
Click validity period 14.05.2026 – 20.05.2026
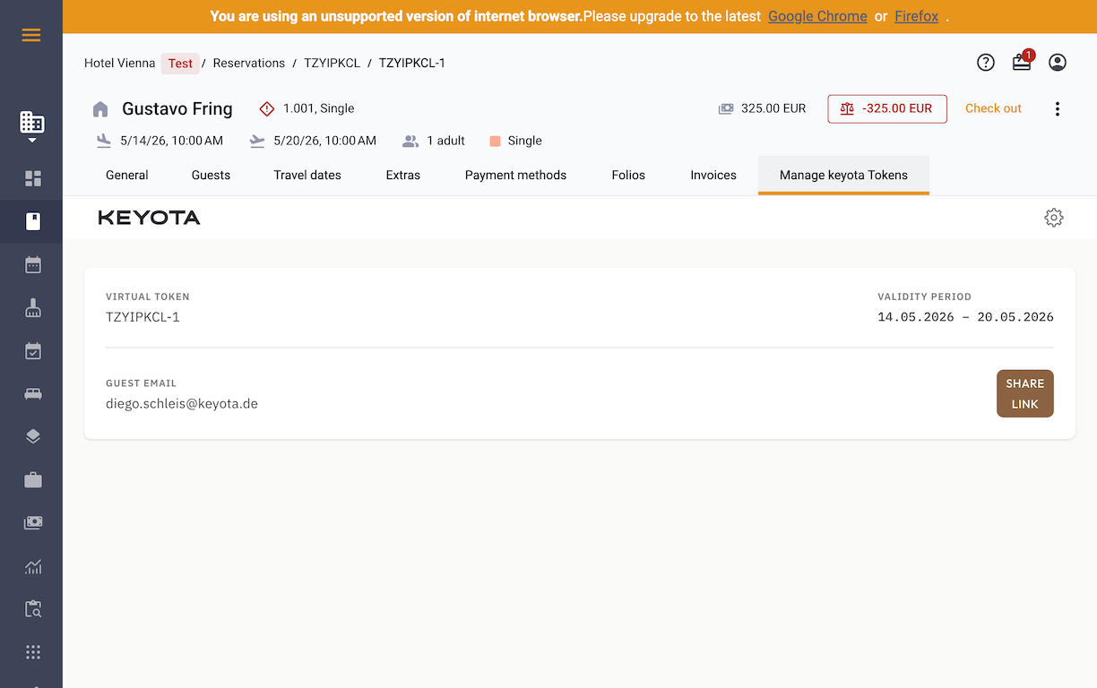tap(965, 317)
